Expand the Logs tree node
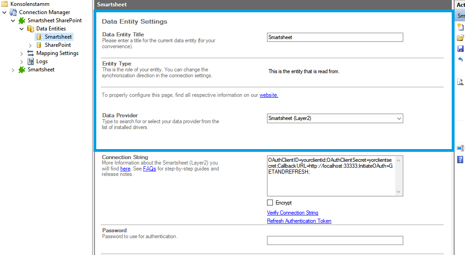The image size is (465, 255). 22,61
